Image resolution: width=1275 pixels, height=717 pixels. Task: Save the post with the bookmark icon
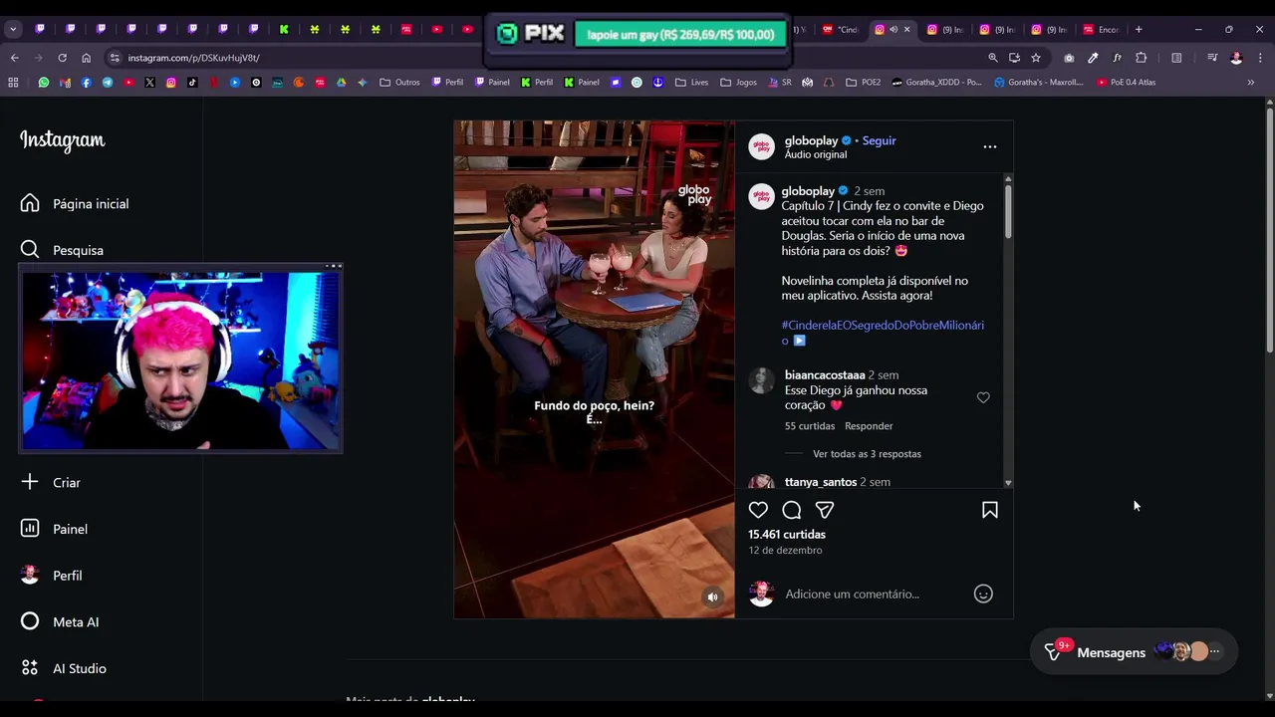[990, 510]
